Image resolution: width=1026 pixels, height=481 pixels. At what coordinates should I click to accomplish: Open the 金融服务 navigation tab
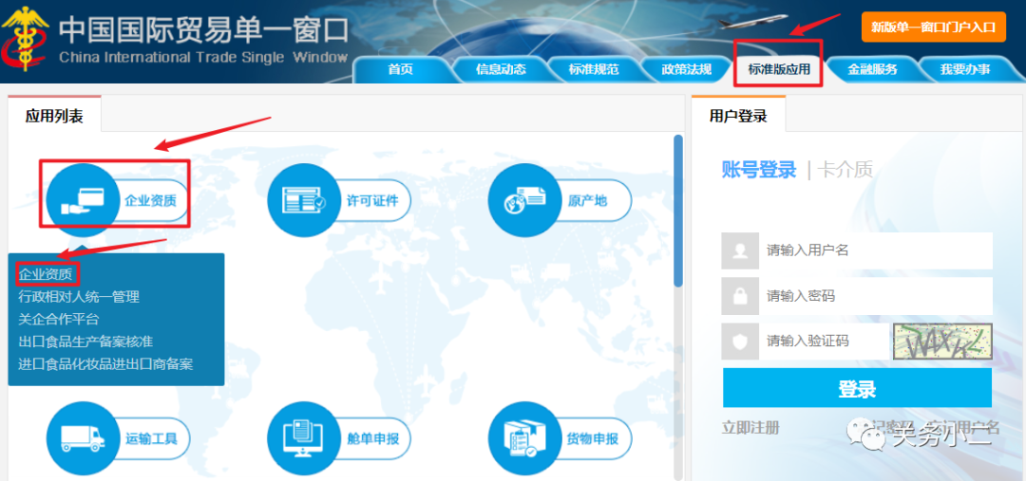(872, 69)
